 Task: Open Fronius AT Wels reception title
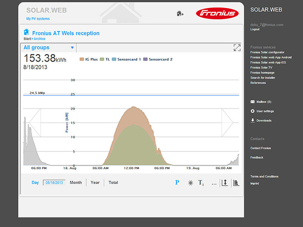(66, 33)
